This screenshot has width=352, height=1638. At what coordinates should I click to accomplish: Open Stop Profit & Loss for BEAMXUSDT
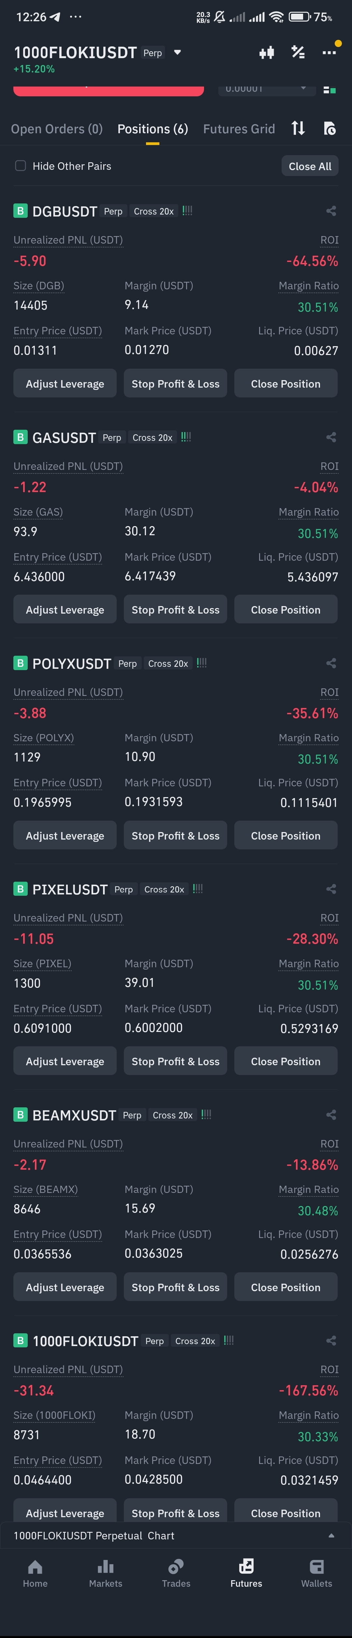click(176, 1287)
